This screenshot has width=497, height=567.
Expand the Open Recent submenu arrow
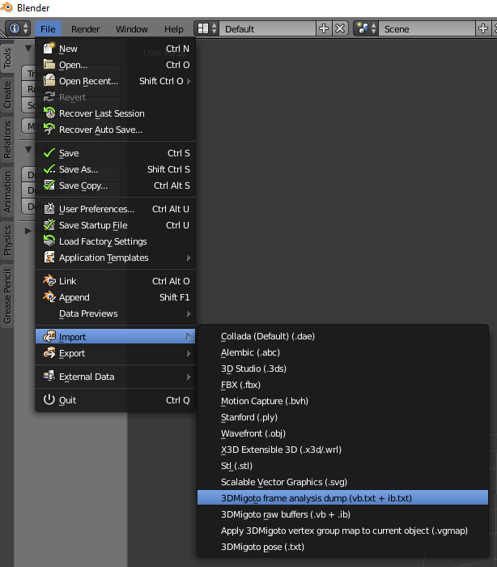(x=189, y=81)
